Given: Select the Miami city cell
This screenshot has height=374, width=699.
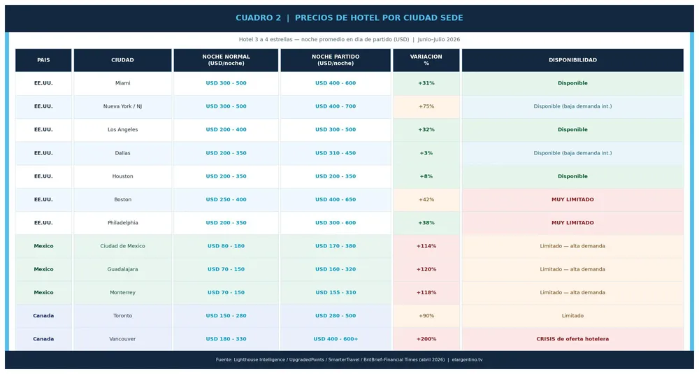Looking at the screenshot, I should pyautogui.click(x=122, y=83).
